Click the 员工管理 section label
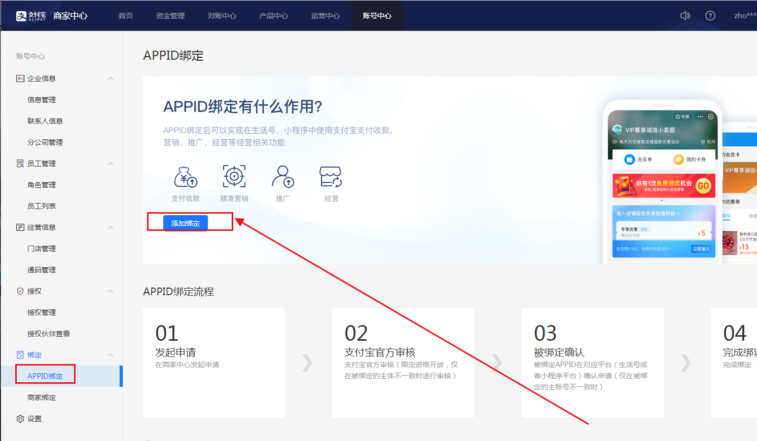This screenshot has height=441, width=757. click(42, 164)
